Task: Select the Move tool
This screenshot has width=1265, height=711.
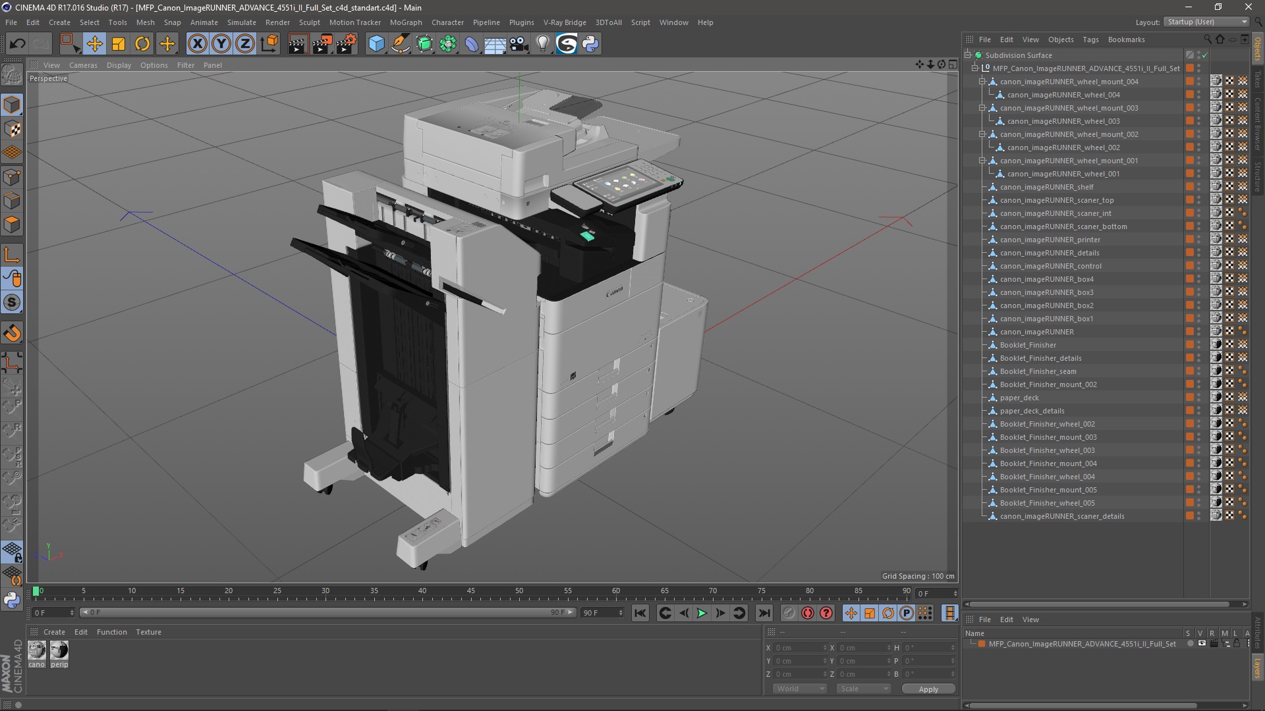Action: (94, 44)
